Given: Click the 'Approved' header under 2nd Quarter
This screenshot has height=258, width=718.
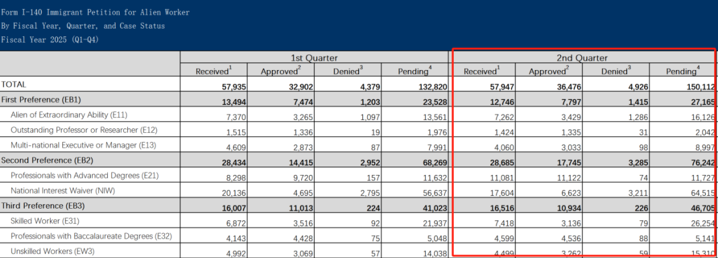Looking at the screenshot, I should (549, 71).
